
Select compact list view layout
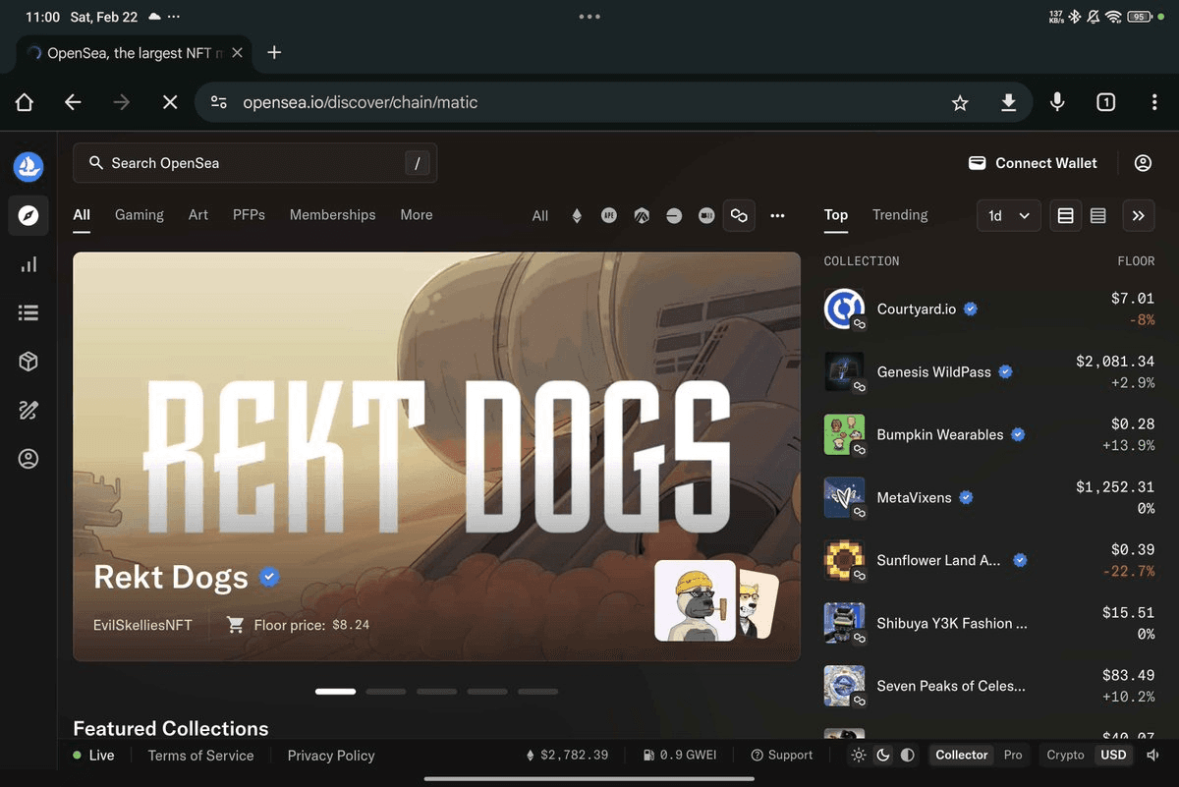tap(1098, 216)
